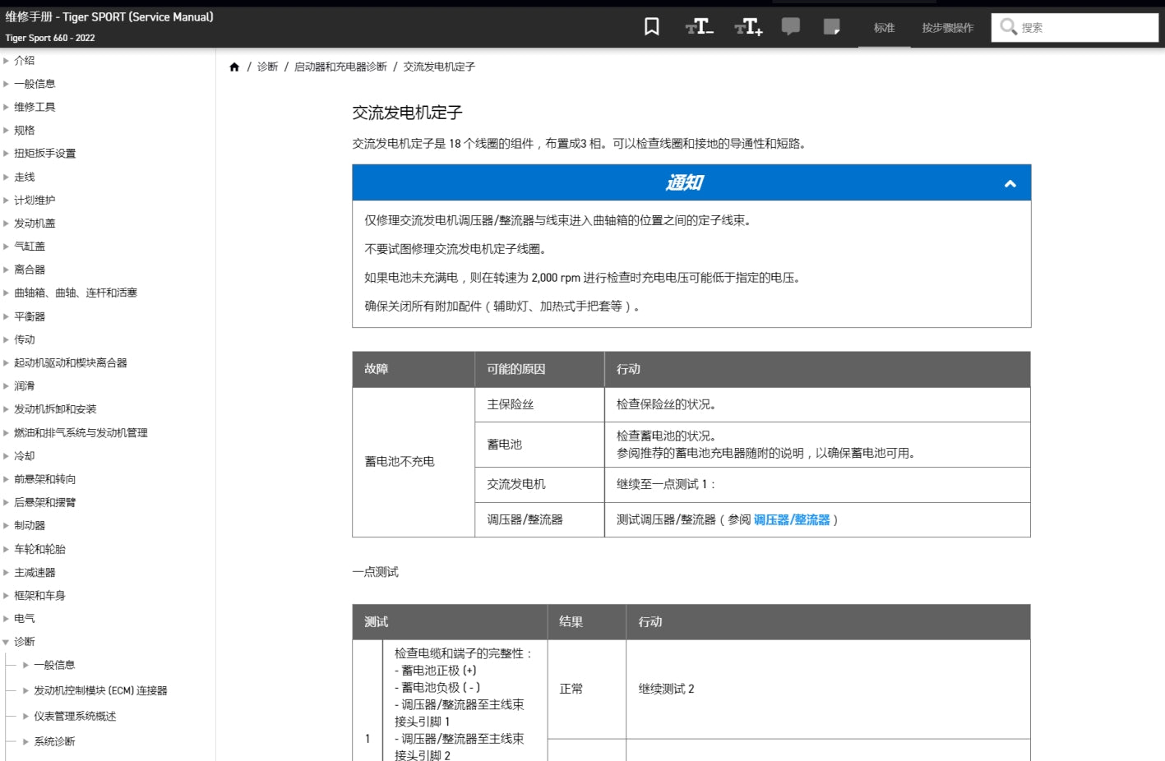
Task: Click the notes/annotation icon in the toolbar
Action: pos(831,25)
